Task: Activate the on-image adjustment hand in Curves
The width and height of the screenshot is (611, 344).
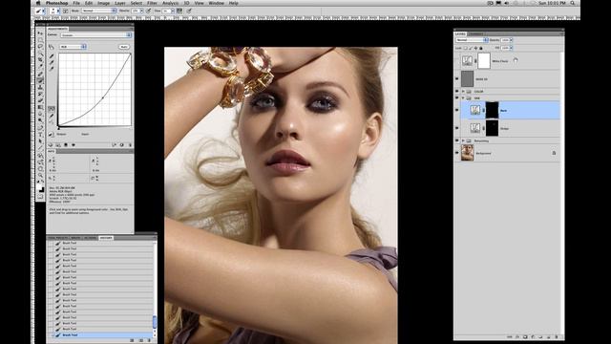Action: 52,47
